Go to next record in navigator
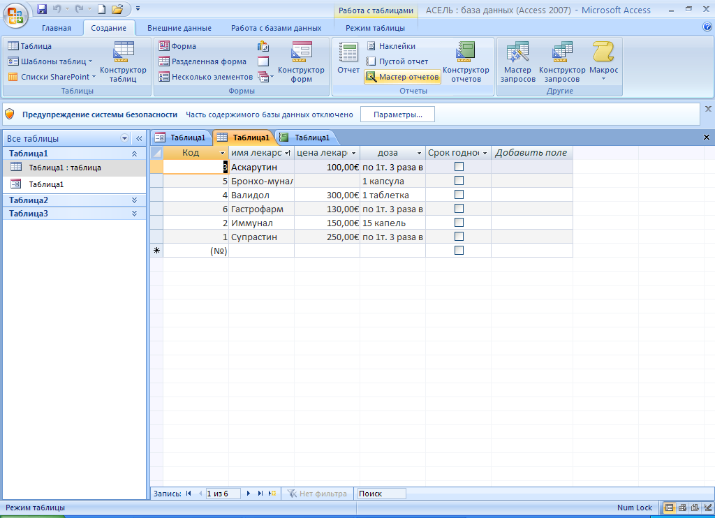 248,494
